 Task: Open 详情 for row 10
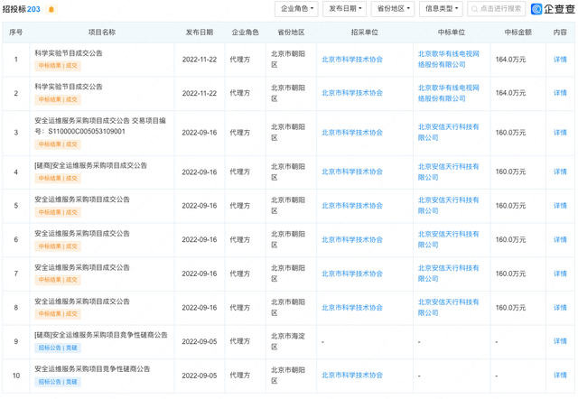point(560,376)
